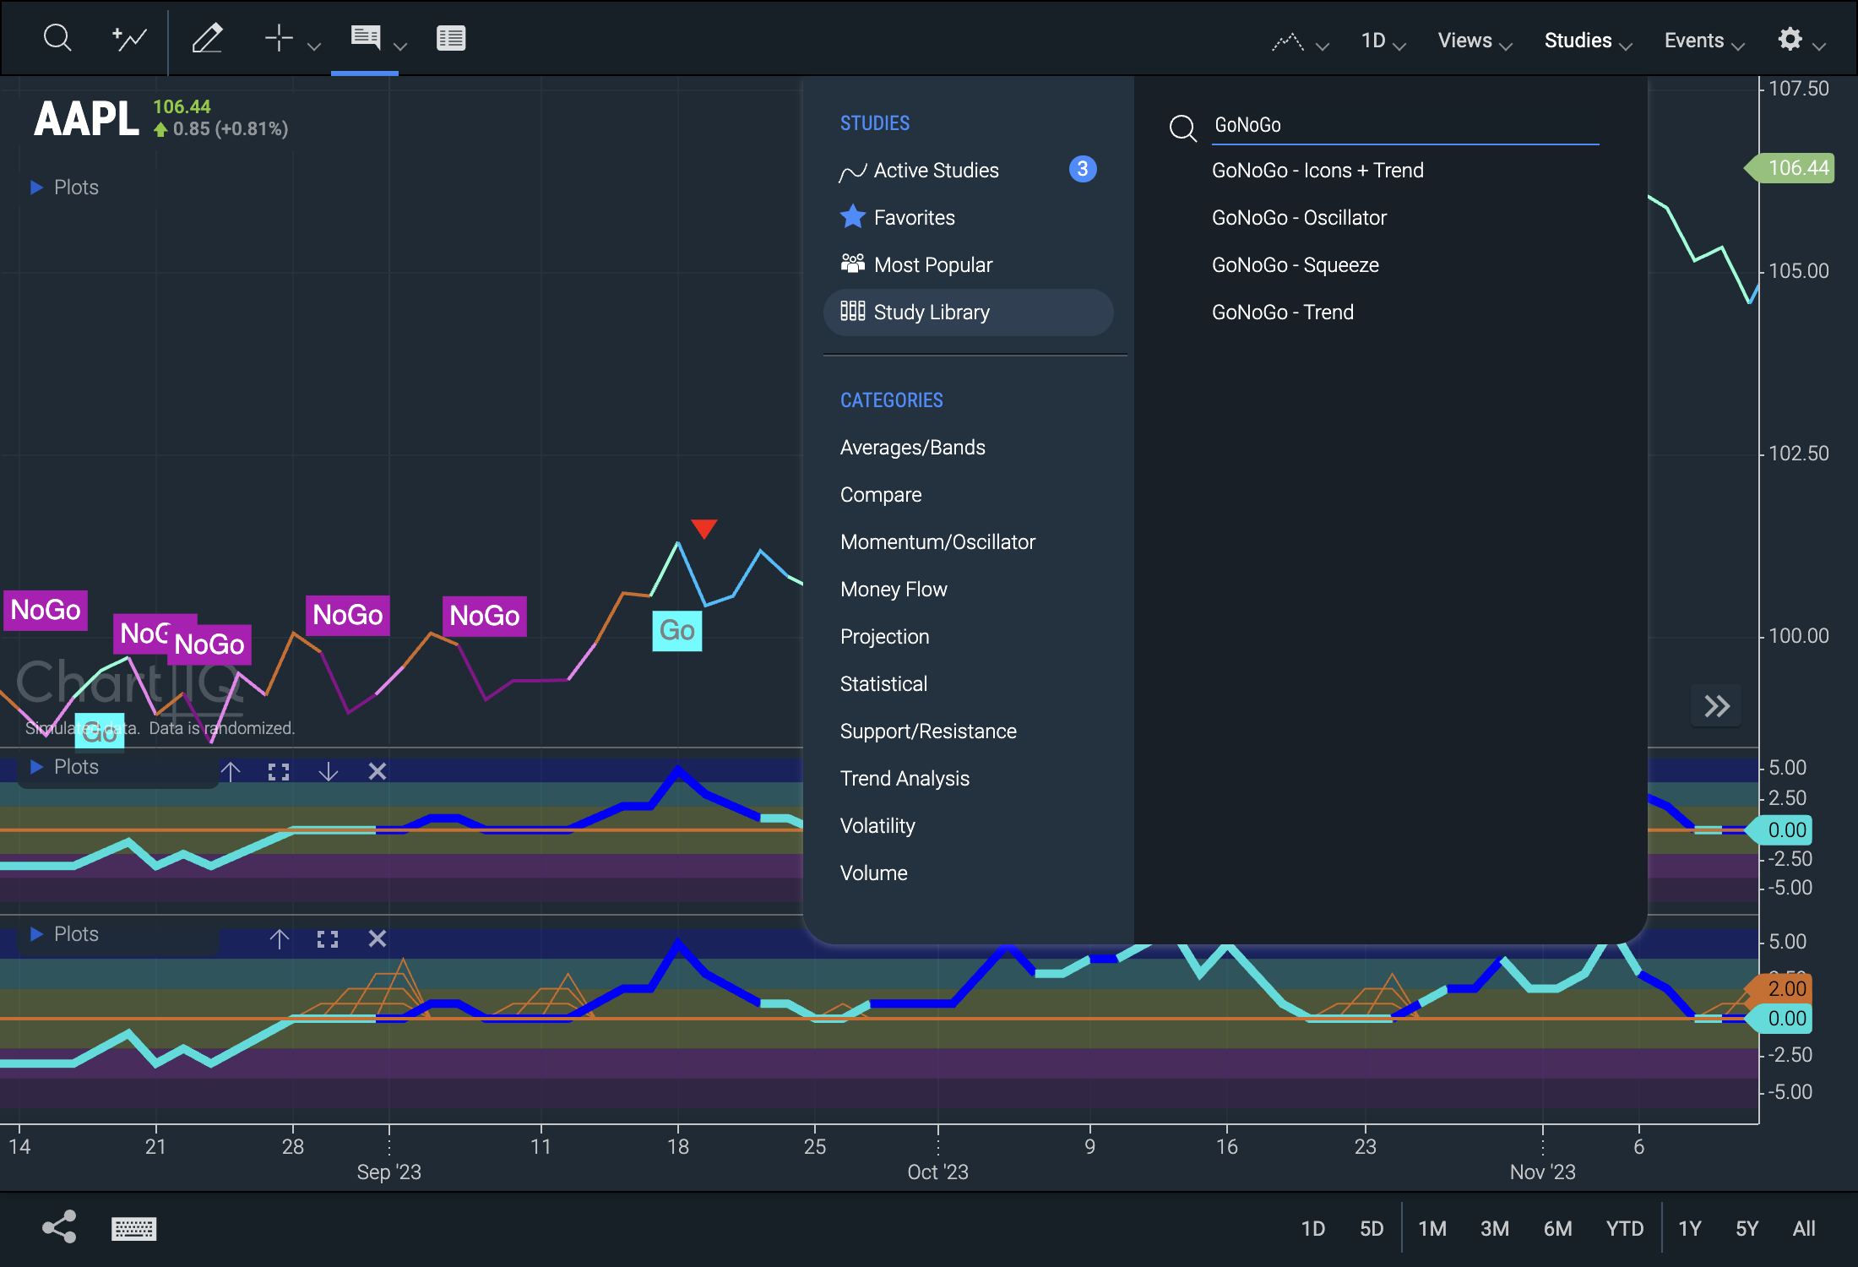
Task: Filter by Averages/Bands category
Action: tap(912, 448)
